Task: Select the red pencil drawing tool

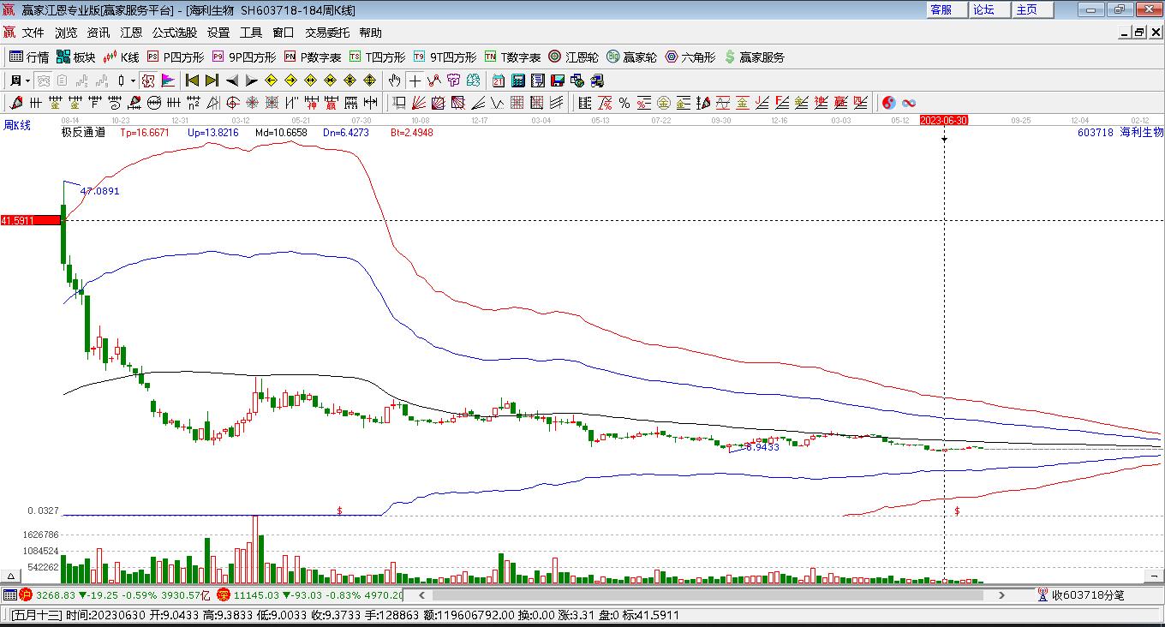Action: click(x=16, y=103)
